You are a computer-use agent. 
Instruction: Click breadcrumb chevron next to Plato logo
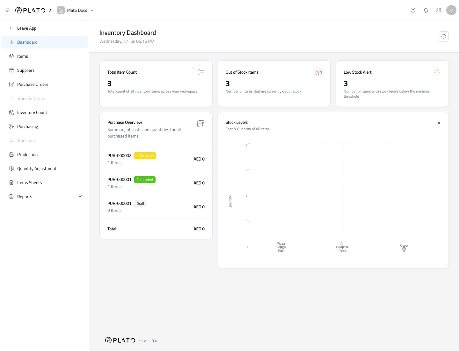pos(50,10)
